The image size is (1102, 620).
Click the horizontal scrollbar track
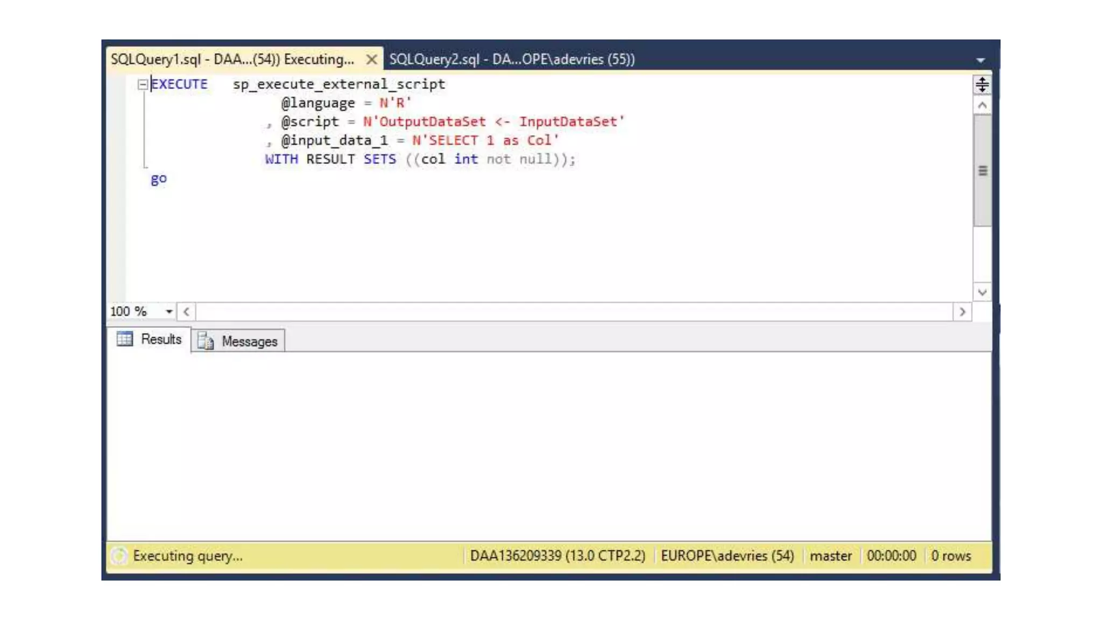574,312
